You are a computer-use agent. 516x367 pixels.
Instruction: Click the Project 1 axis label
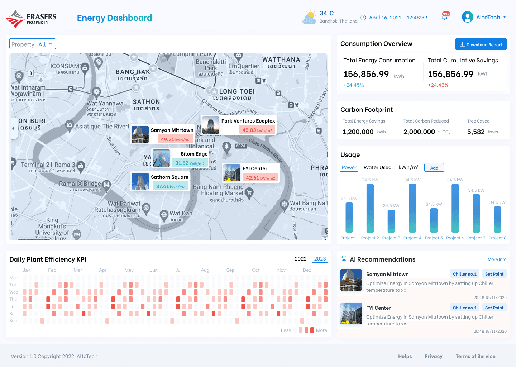(x=349, y=238)
